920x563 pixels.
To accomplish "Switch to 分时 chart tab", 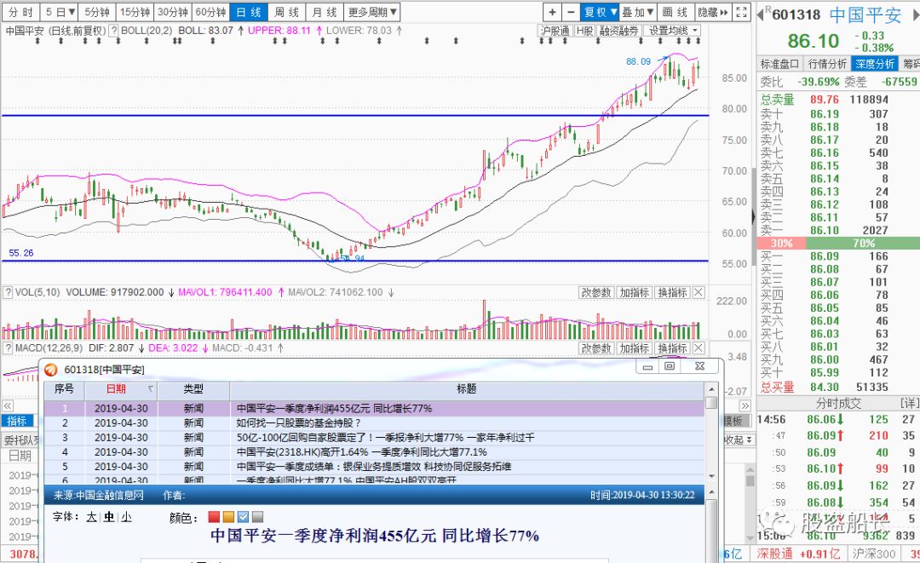I will click(20, 12).
